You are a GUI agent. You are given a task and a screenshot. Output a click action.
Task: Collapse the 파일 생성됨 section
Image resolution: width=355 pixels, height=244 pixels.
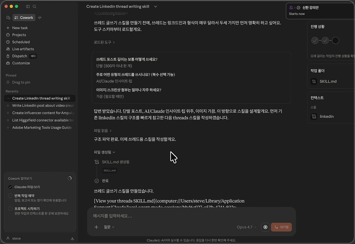click(104, 152)
